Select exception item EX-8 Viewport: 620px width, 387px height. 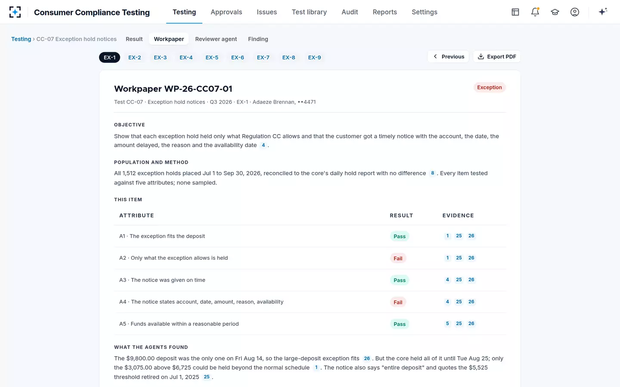(289, 57)
